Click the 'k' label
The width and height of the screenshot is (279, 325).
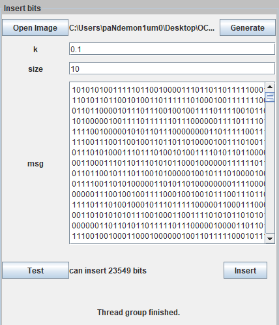[x=35, y=50]
